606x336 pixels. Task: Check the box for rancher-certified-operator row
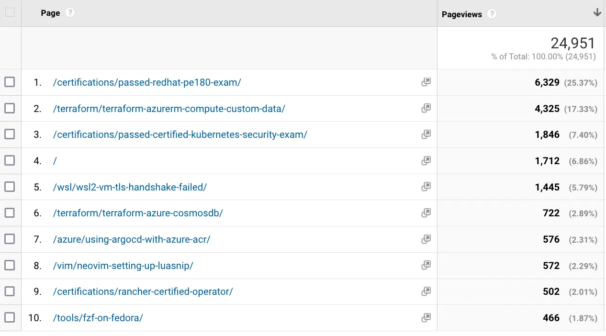point(10,291)
